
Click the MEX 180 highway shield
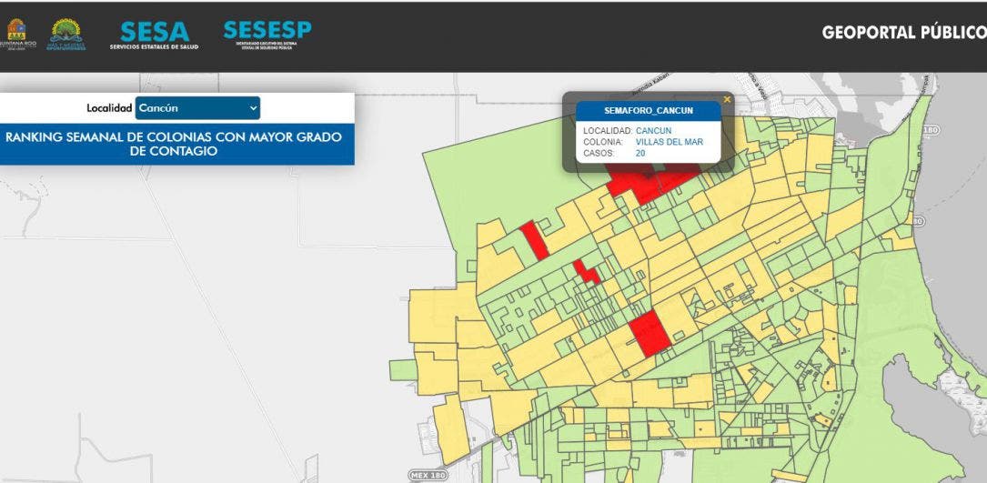pyautogui.click(x=426, y=475)
